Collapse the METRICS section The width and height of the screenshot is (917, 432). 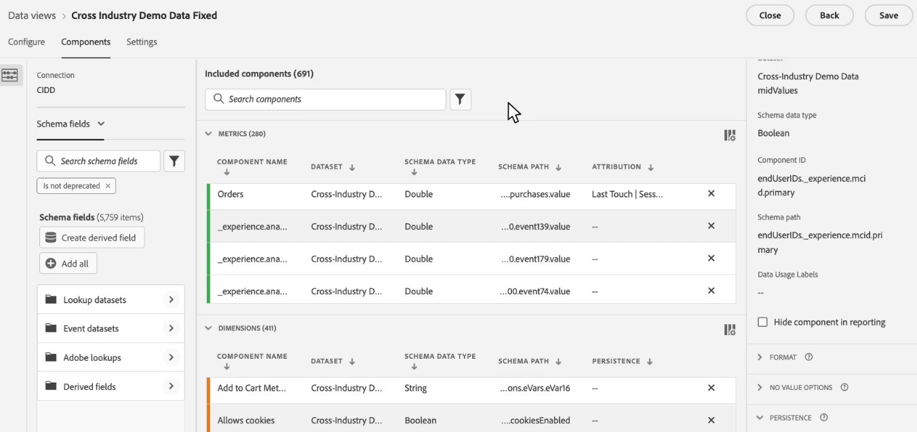[x=208, y=134]
